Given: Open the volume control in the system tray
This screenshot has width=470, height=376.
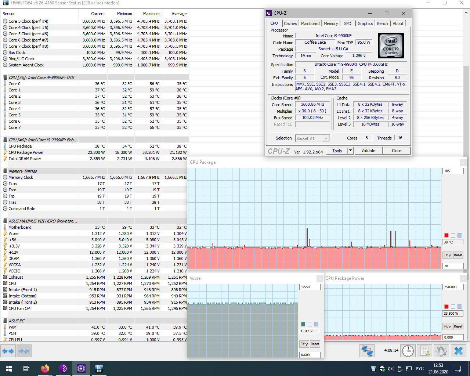Looking at the screenshot, I should (x=391, y=369).
